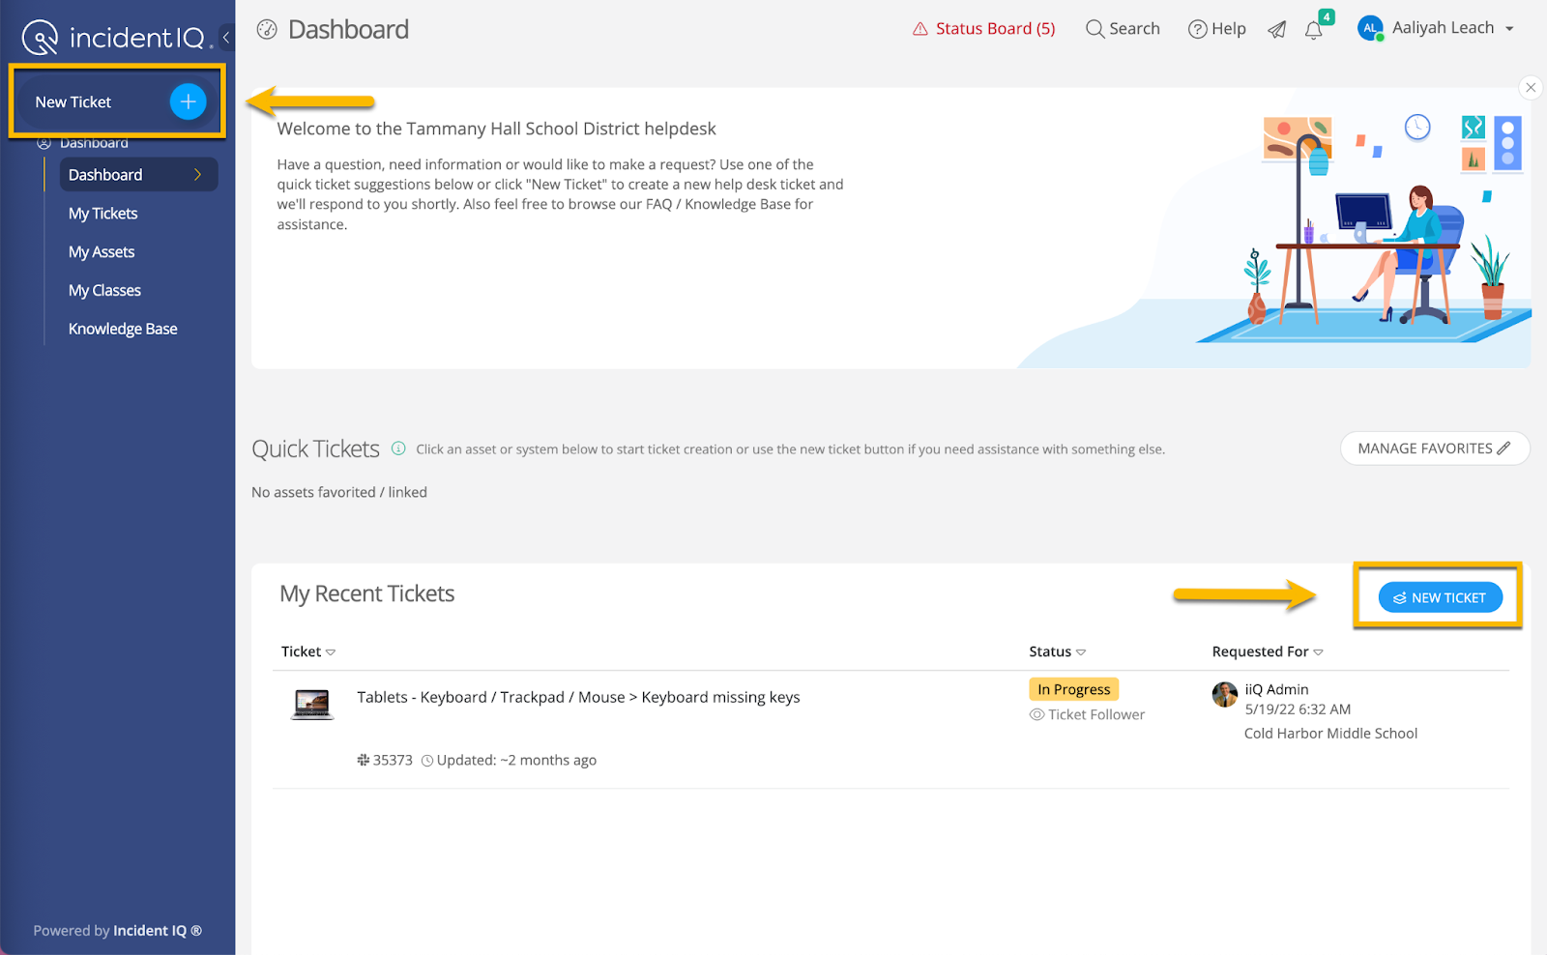Click the blue plus New Ticket icon

coord(189,101)
